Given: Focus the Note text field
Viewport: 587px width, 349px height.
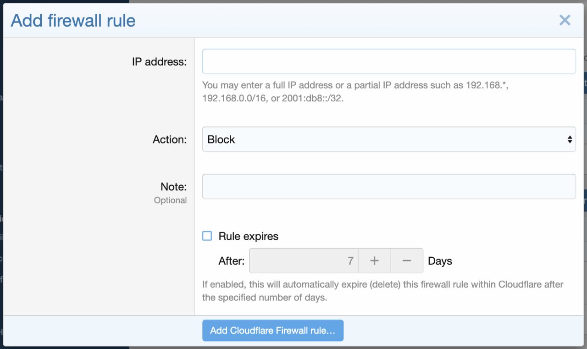Looking at the screenshot, I should (x=388, y=187).
